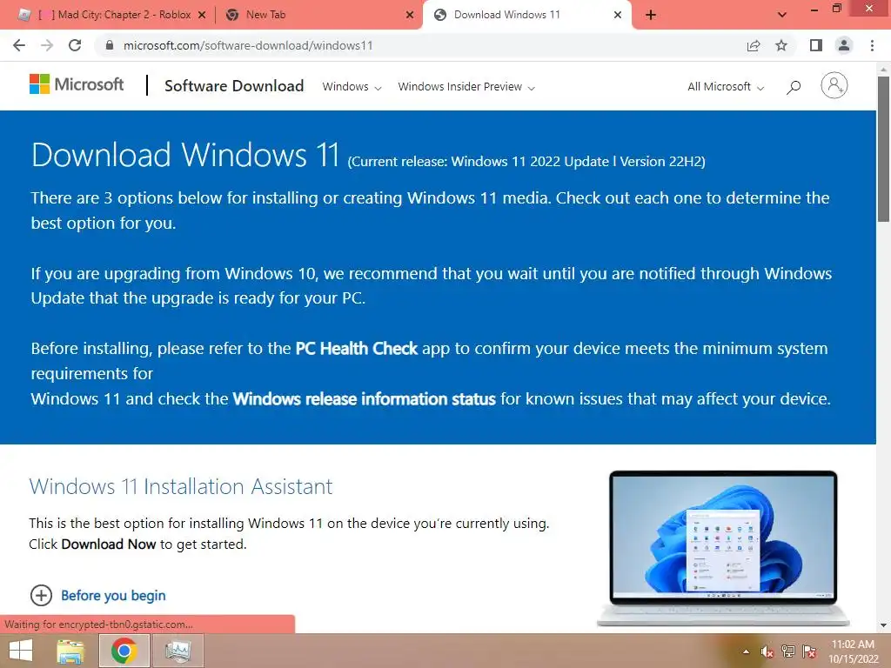891x668 pixels.
Task: Click the Microsoft site search magnifier icon
Action: [x=794, y=87]
